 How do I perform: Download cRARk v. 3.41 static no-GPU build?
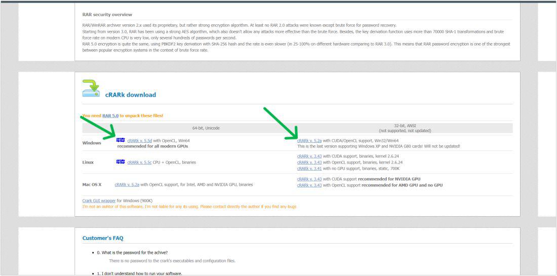coord(309,168)
